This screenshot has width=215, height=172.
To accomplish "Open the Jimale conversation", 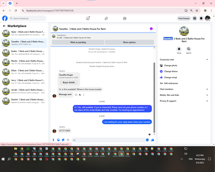I will (24, 91).
